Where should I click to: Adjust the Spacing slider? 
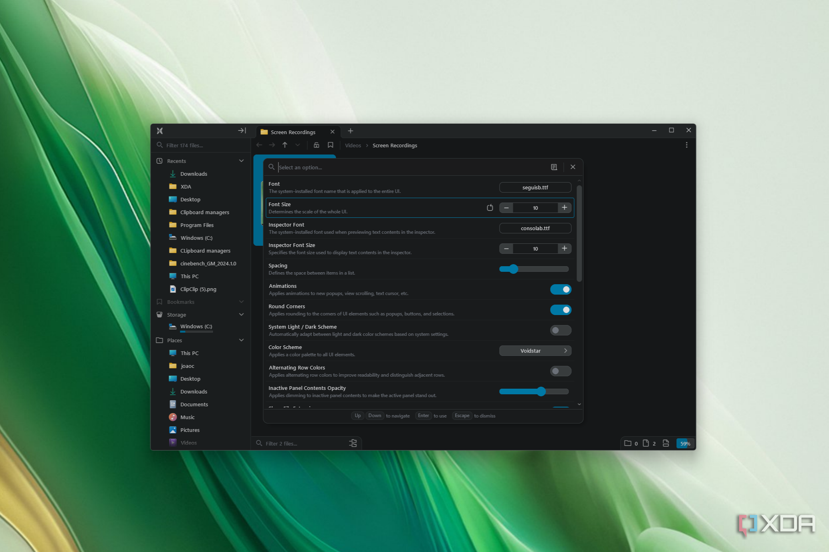(x=534, y=269)
